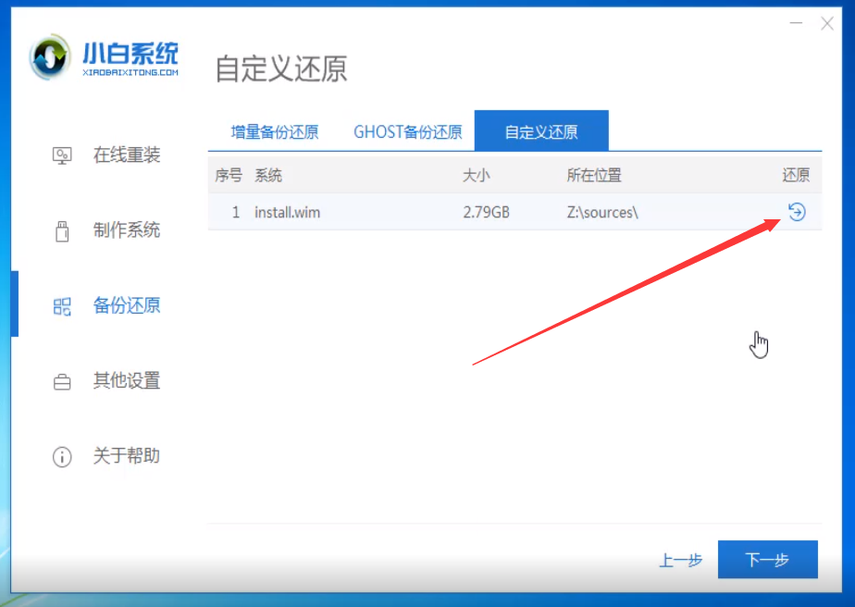Image resolution: width=855 pixels, height=607 pixels.
Task: Open 关于帮助 in the sidebar
Action: (x=127, y=455)
